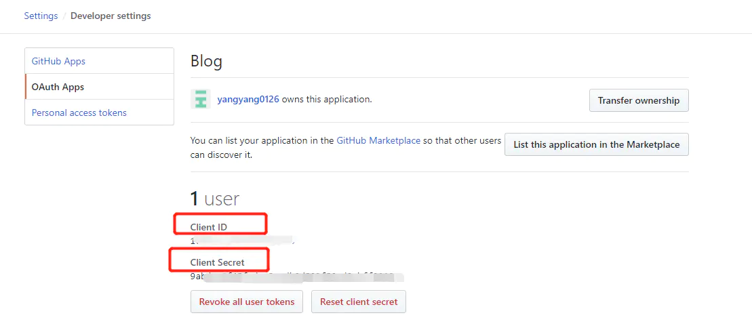The width and height of the screenshot is (752, 326).
Task: Click the 1 user count heading
Action: pos(215,199)
